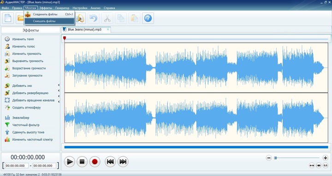Zoom in with the plus button
332x176 pixels.
click(325, 158)
